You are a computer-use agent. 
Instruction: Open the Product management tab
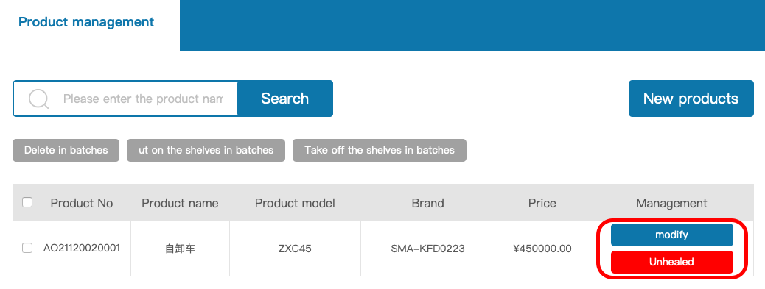click(x=86, y=22)
